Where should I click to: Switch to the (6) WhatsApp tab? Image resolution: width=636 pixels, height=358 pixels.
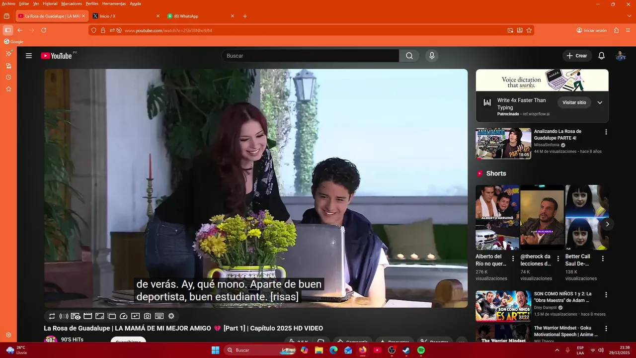(x=201, y=16)
